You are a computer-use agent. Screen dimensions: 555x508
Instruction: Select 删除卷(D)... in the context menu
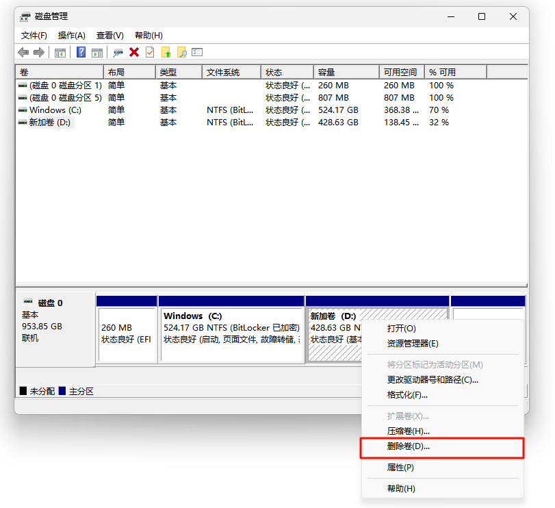409,446
